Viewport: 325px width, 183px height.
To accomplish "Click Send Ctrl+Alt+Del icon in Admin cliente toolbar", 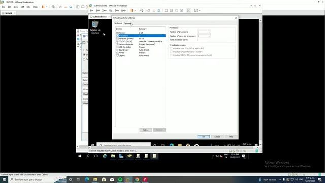I will pyautogui.click(x=142, y=10).
